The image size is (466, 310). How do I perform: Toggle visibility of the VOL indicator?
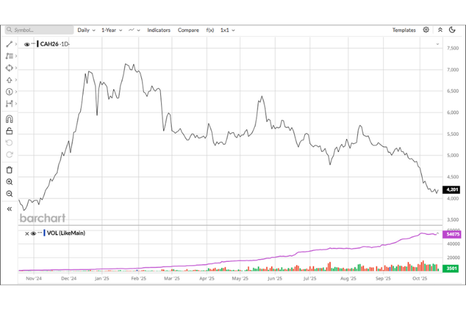[x=33, y=233]
